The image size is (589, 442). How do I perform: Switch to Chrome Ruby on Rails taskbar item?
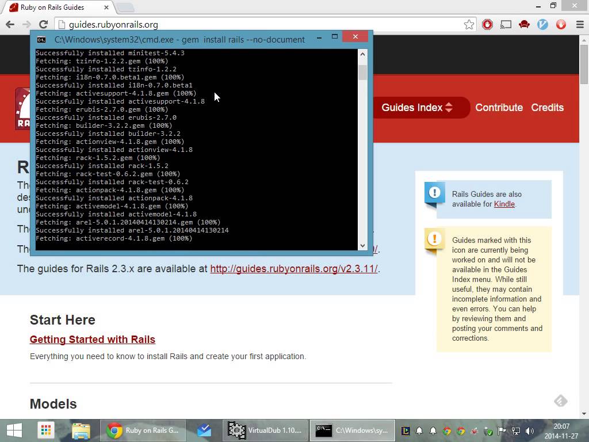click(143, 430)
